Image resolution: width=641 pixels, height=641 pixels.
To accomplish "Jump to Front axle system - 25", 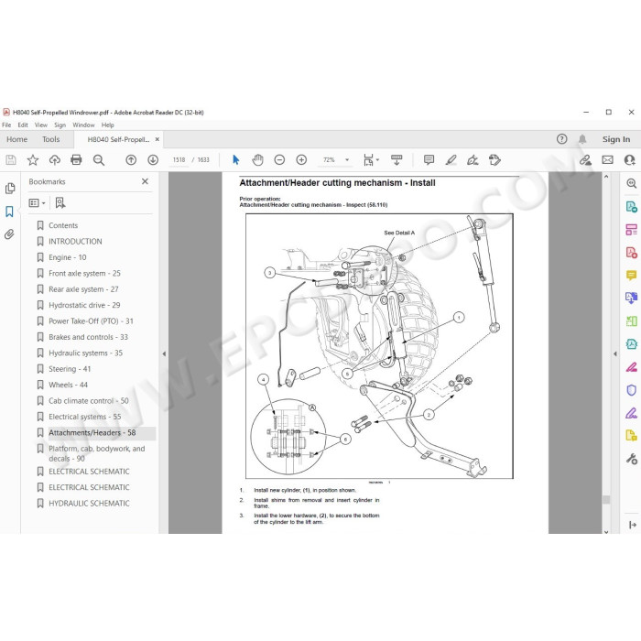I will [x=84, y=273].
